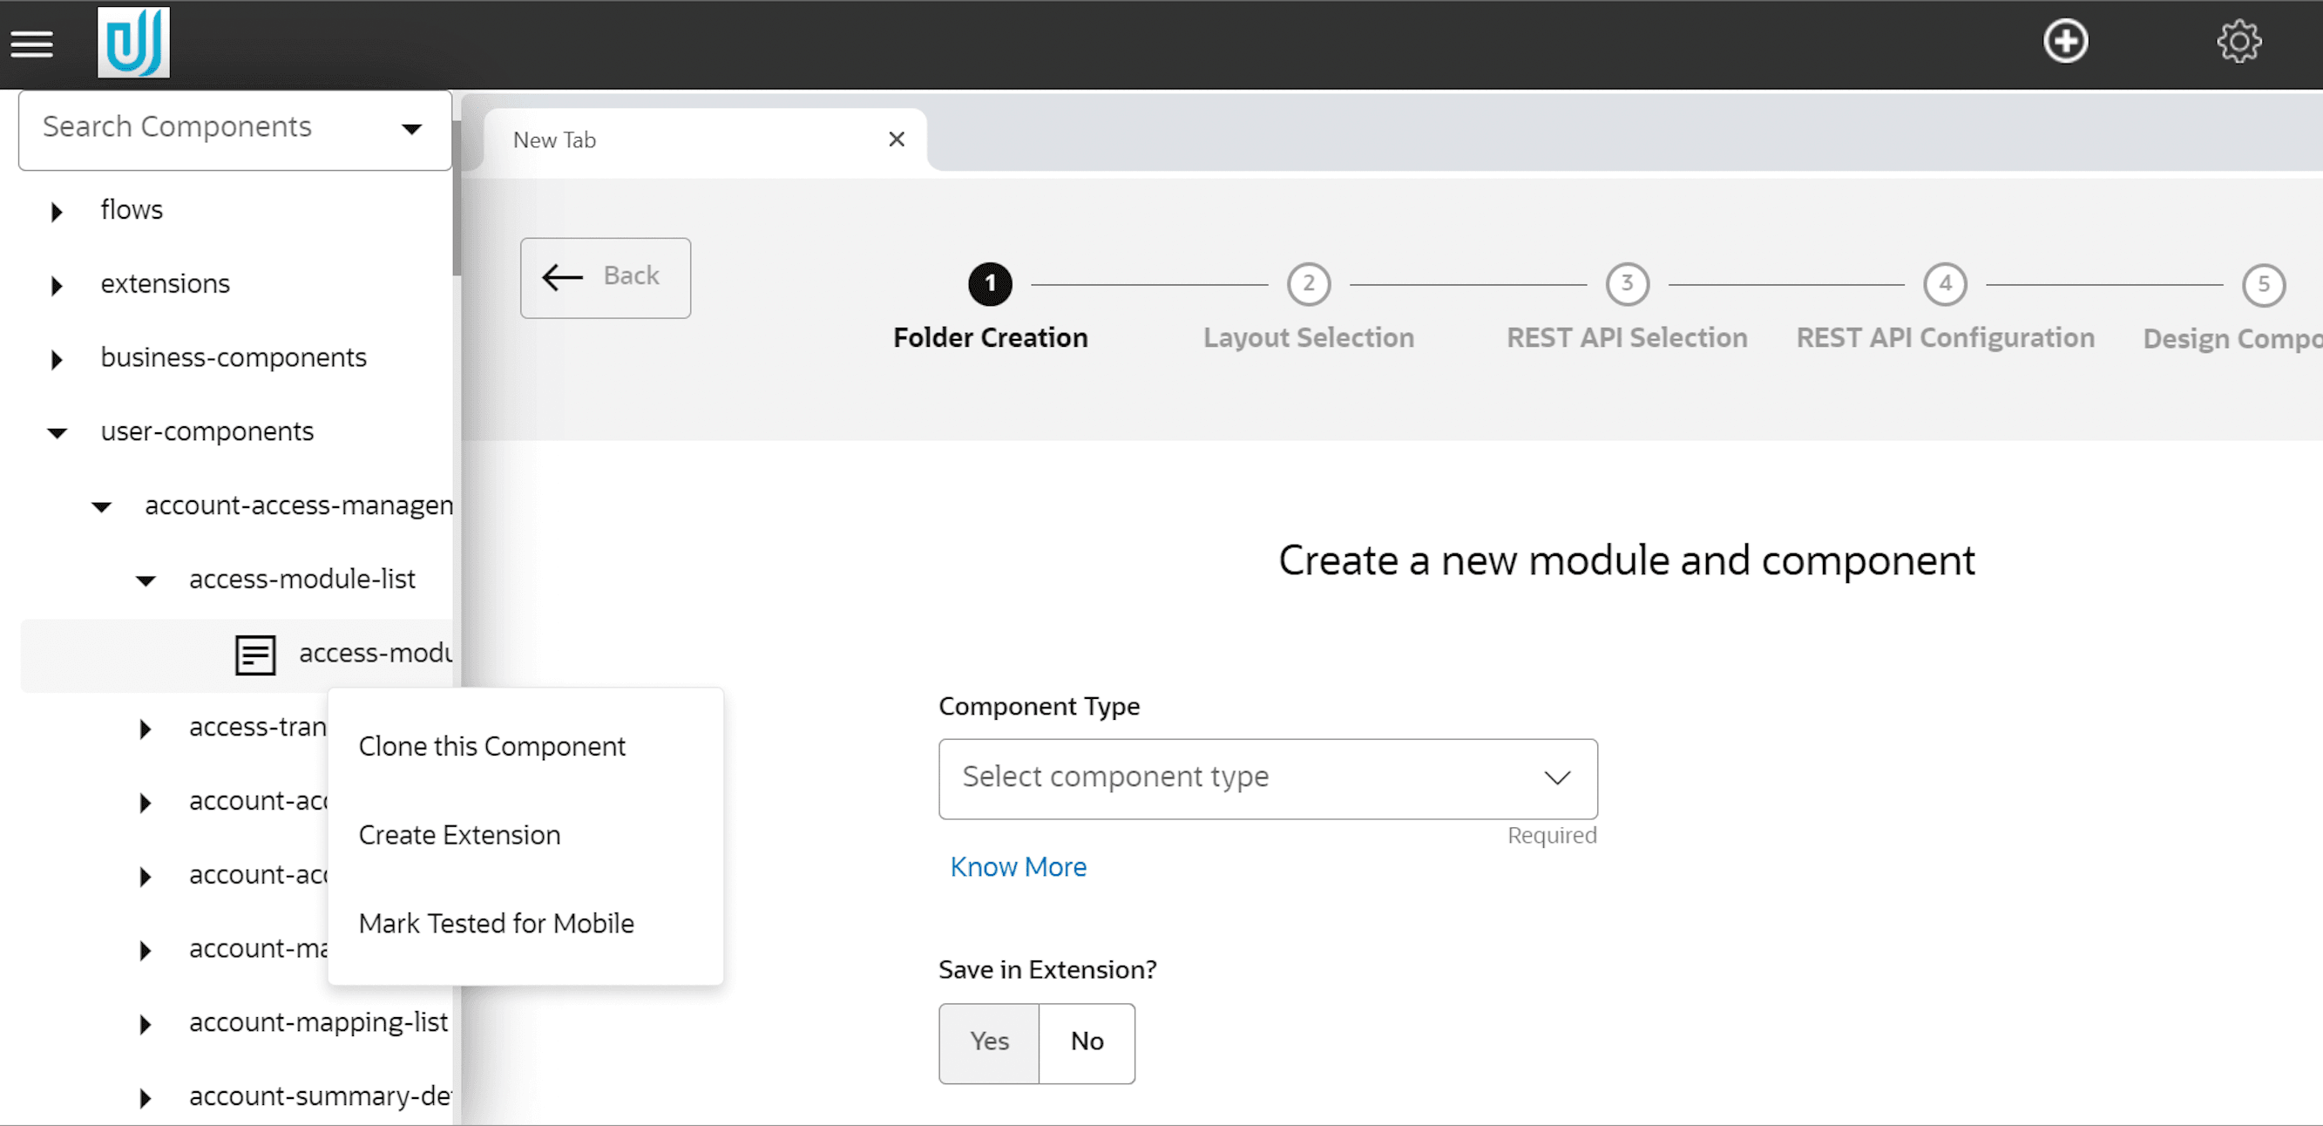Expand the flows tree node
This screenshot has height=1126, width=2323.
click(56, 211)
